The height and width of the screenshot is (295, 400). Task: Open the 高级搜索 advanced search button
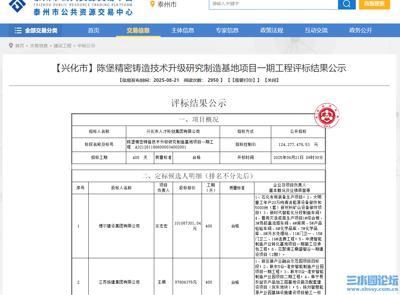click(374, 4)
